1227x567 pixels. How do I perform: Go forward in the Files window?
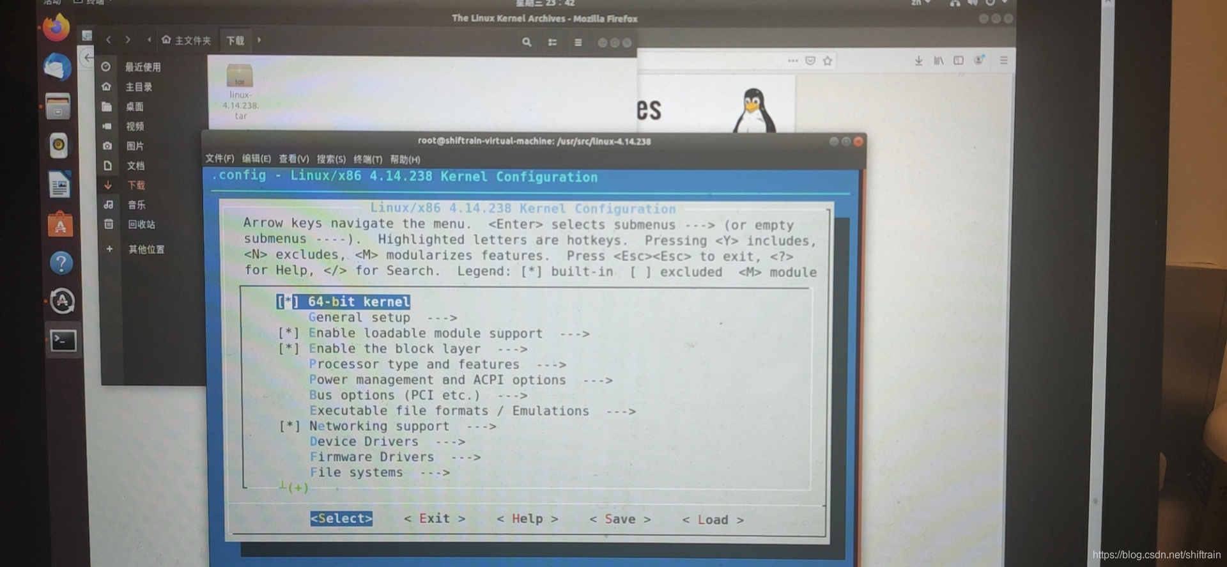click(128, 40)
